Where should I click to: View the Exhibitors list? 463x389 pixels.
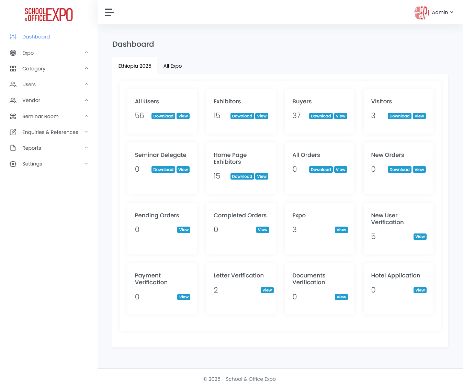point(262,116)
